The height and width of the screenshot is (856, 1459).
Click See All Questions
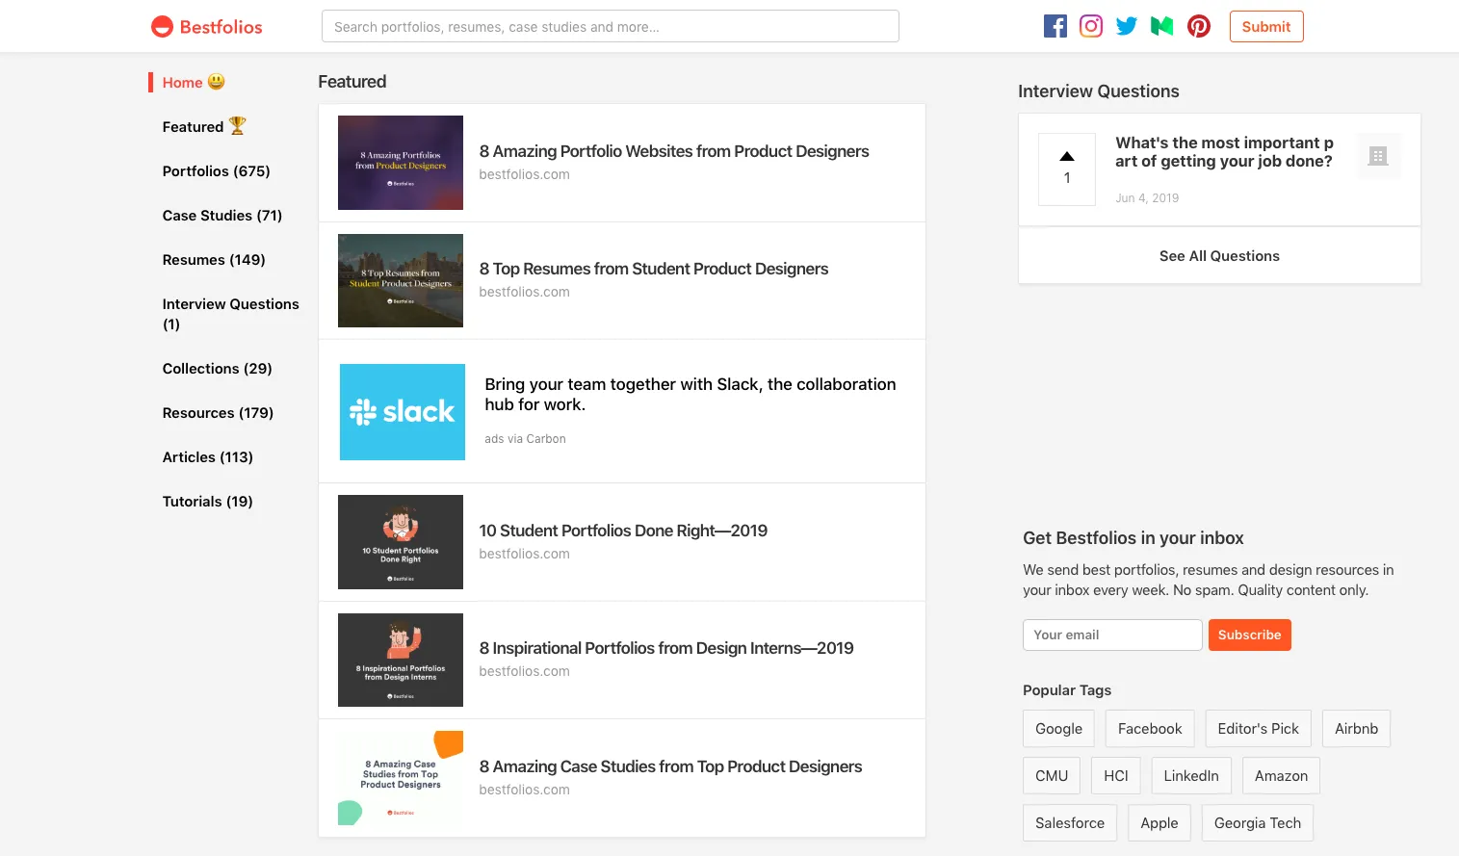point(1219,256)
